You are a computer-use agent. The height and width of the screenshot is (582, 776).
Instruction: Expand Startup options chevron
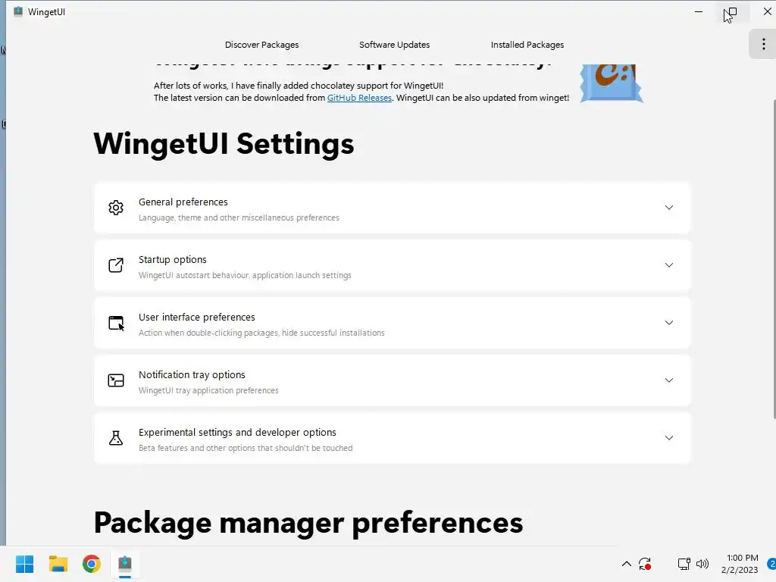[x=668, y=265]
